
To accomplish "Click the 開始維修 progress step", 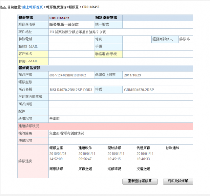I will (114, 148).
